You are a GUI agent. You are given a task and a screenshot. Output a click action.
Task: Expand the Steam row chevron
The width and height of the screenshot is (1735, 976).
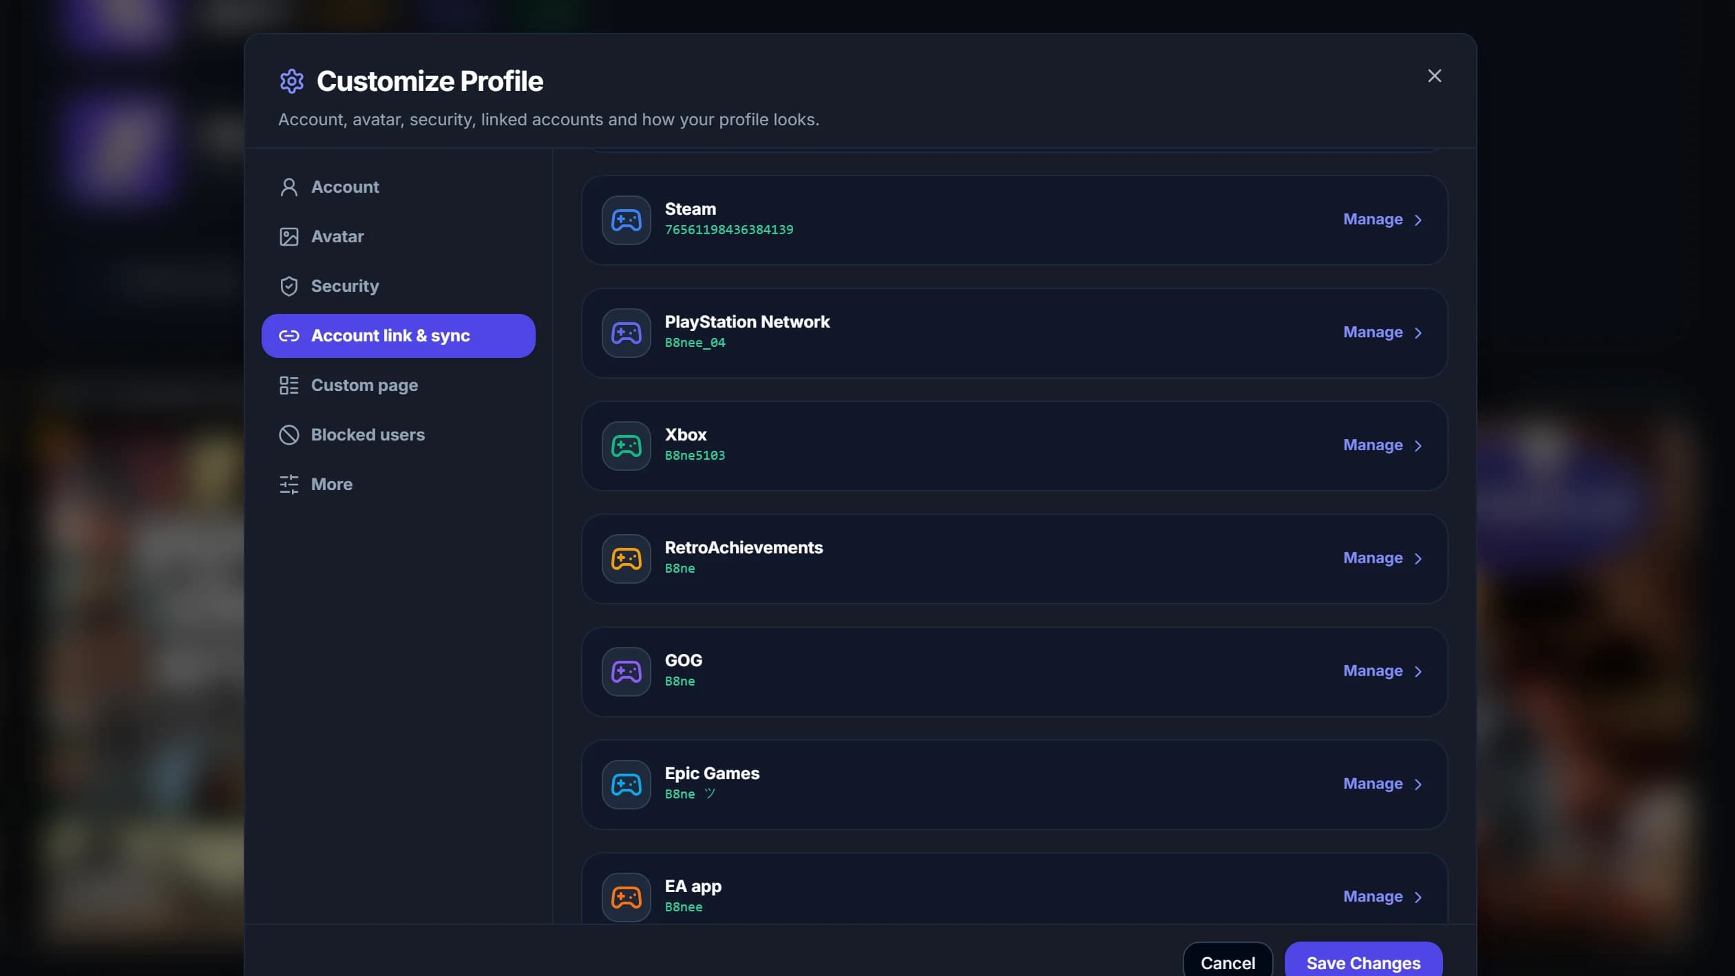[x=1418, y=220]
